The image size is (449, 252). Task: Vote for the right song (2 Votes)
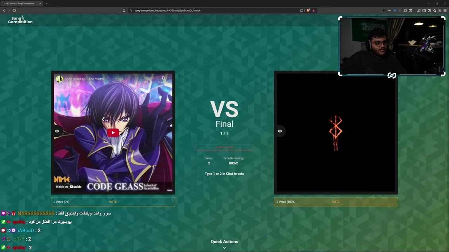click(x=336, y=202)
